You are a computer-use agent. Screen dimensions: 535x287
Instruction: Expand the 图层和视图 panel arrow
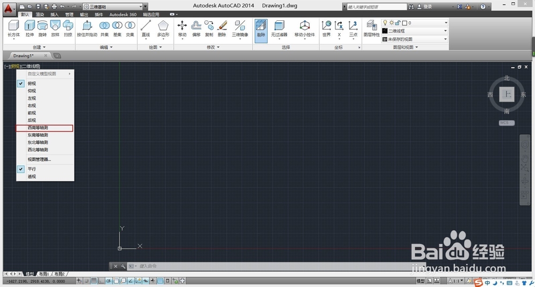tap(417, 48)
